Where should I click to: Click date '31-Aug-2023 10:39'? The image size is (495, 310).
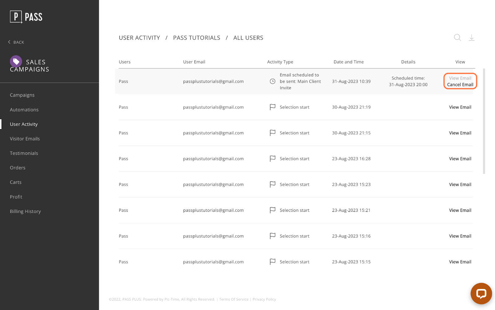(351, 81)
